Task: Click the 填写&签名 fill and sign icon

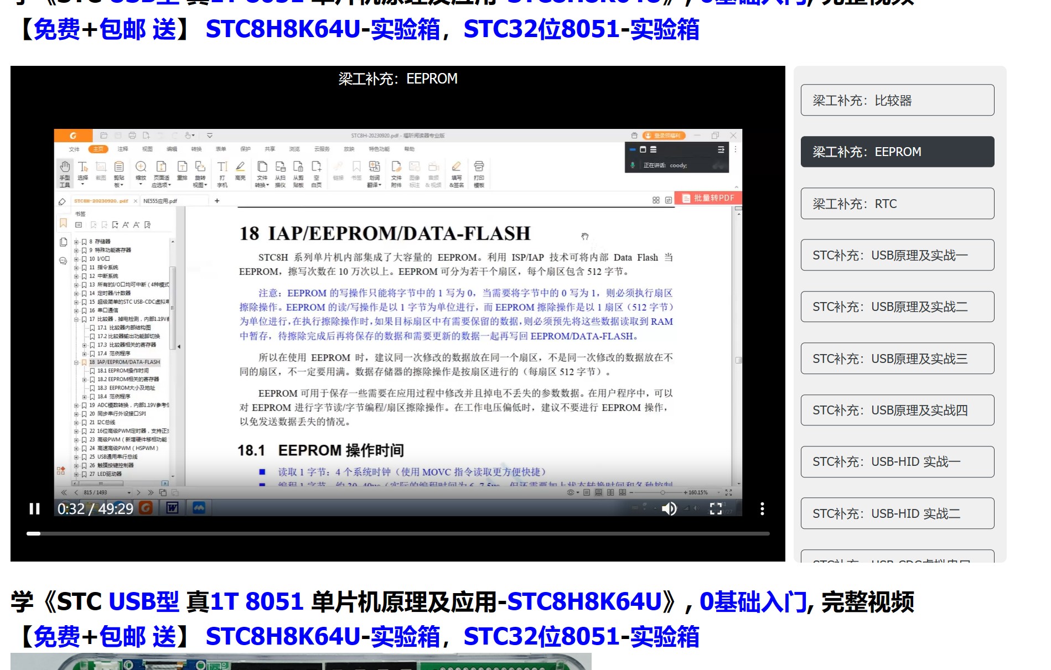Action: coord(457,173)
